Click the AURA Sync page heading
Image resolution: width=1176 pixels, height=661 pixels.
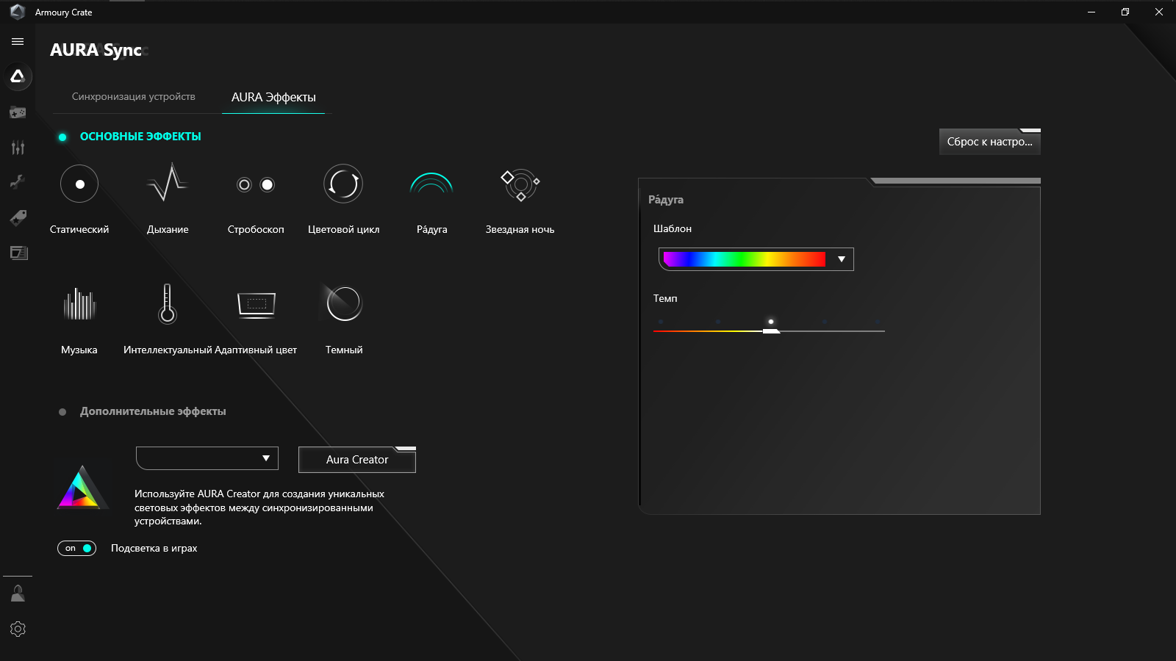click(x=96, y=50)
